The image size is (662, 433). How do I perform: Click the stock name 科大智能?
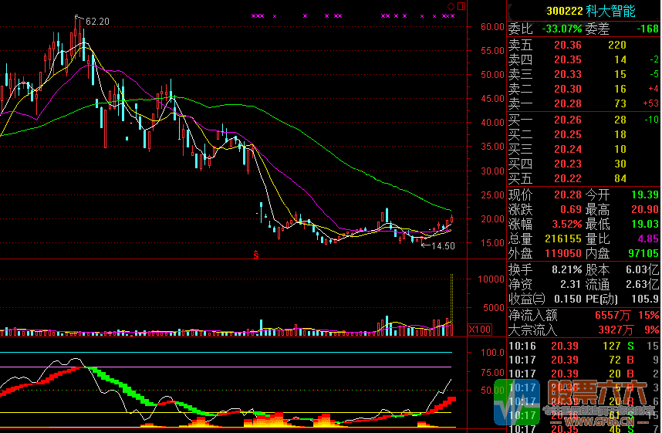(612, 11)
